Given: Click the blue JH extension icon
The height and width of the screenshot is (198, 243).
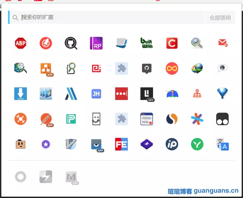Looking at the screenshot, I should click(96, 94).
